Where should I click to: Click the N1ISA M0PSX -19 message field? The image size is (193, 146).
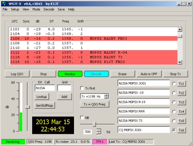[x=144, y=93]
